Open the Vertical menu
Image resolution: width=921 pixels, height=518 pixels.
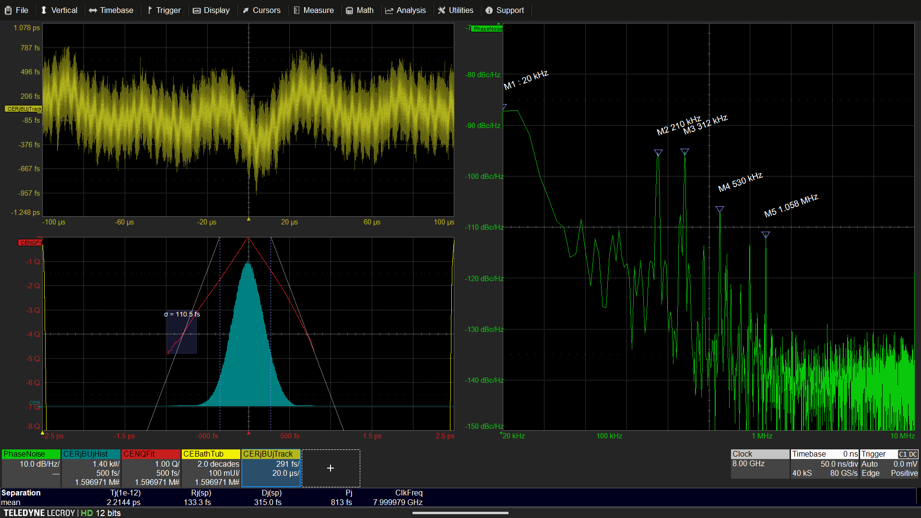pos(59,10)
